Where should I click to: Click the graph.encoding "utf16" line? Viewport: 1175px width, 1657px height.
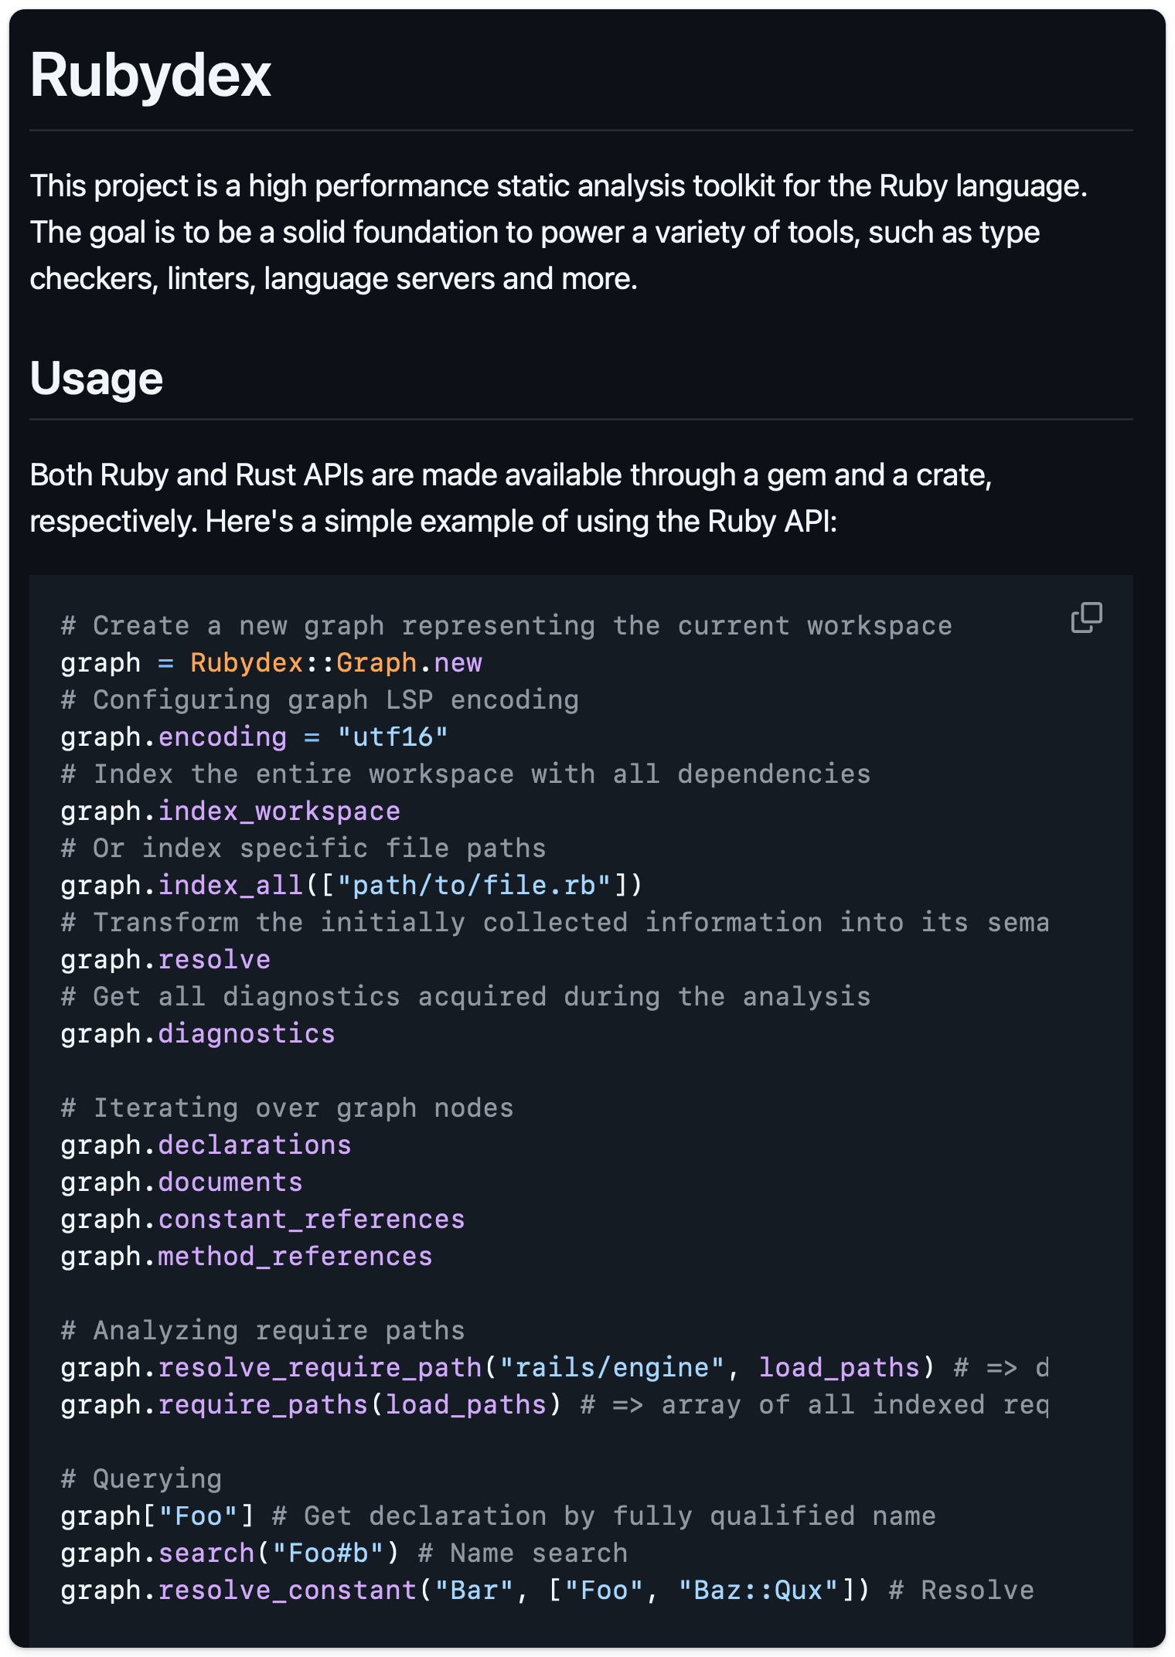coord(254,737)
